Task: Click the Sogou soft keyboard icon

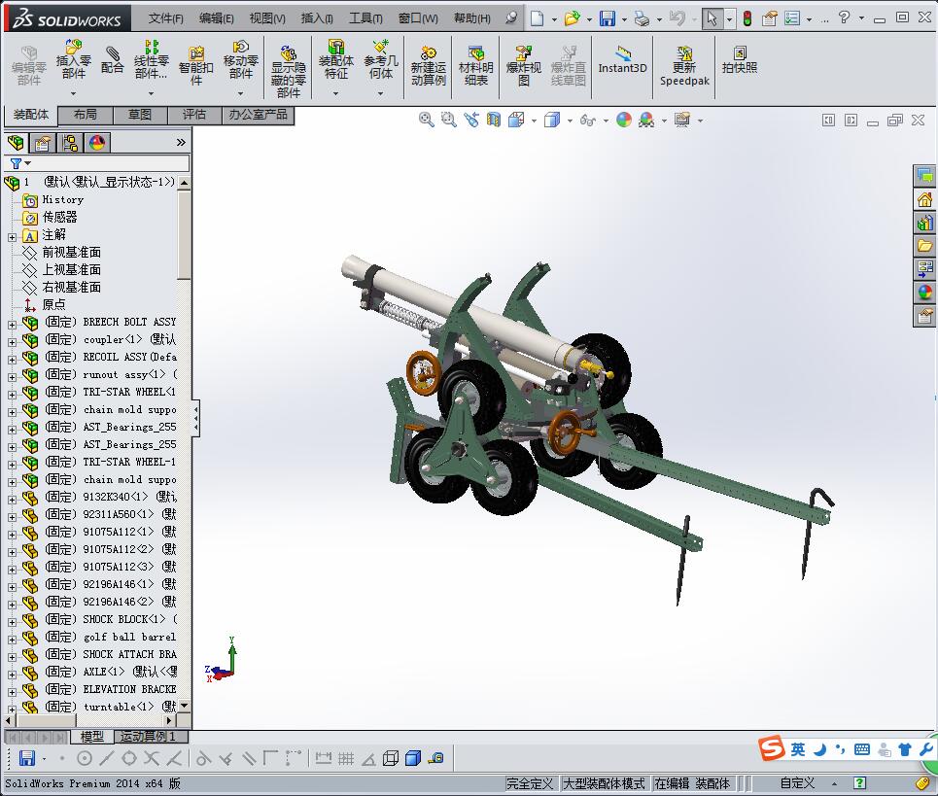Action: (862, 749)
